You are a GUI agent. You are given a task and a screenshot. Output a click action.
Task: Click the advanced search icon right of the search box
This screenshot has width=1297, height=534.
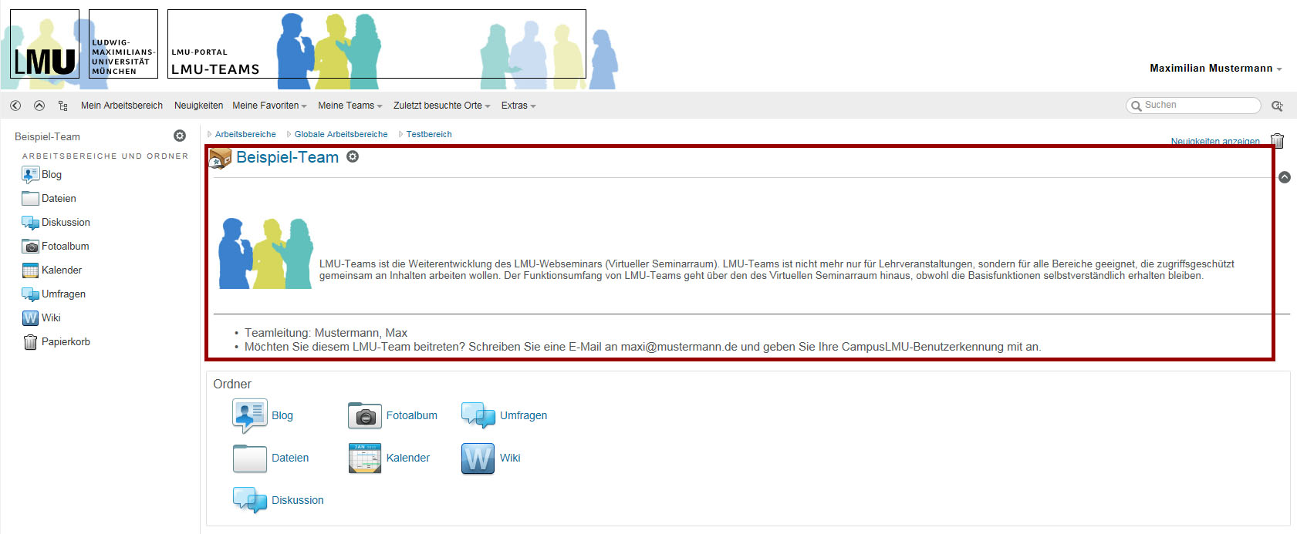click(1277, 106)
